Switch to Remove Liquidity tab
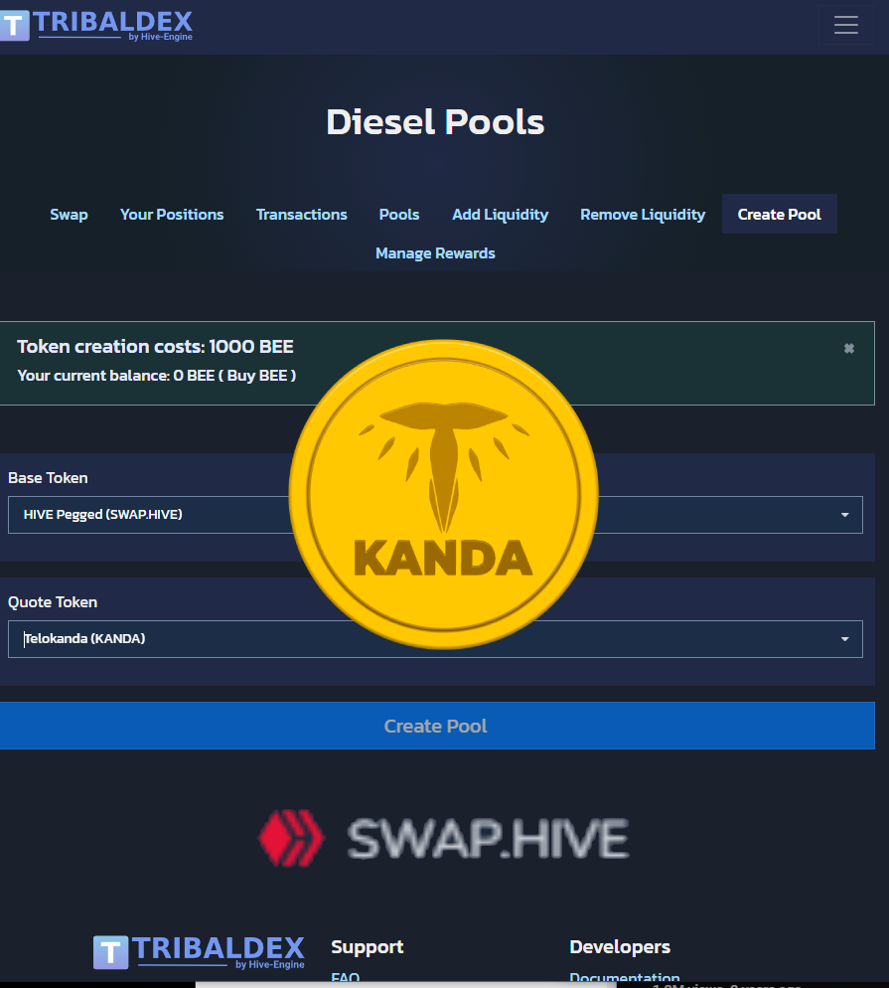Image resolution: width=889 pixels, height=988 pixels. [x=643, y=215]
